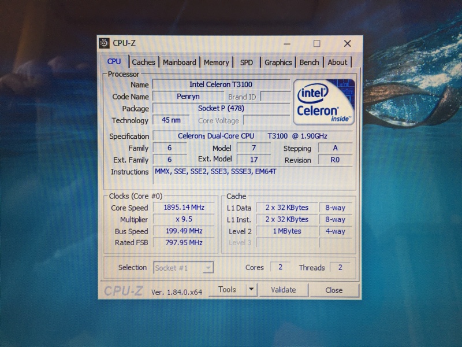The height and width of the screenshot is (347, 462).
Task: Show the Graphics tab
Action: click(278, 62)
